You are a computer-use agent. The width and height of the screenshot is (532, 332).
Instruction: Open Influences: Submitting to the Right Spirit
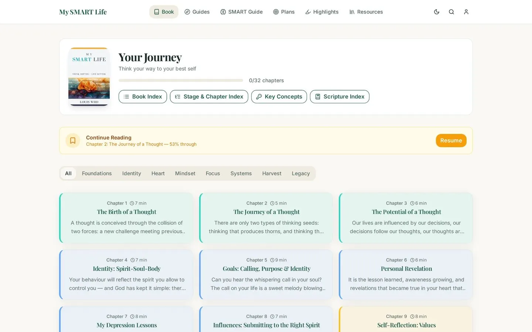[x=266, y=325]
